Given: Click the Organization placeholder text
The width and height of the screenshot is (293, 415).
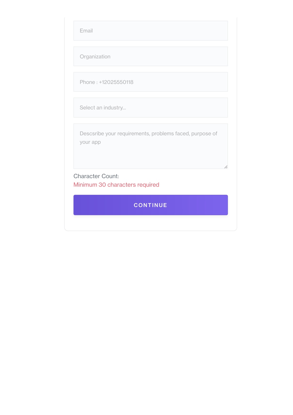Looking at the screenshot, I should click(x=95, y=57).
